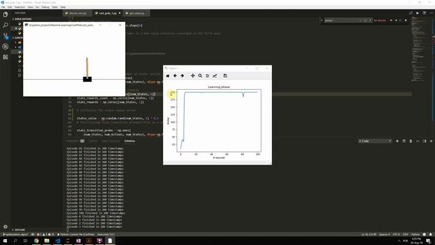
Task: Toggle whole word match in find widget
Action: (x=366, y=20)
